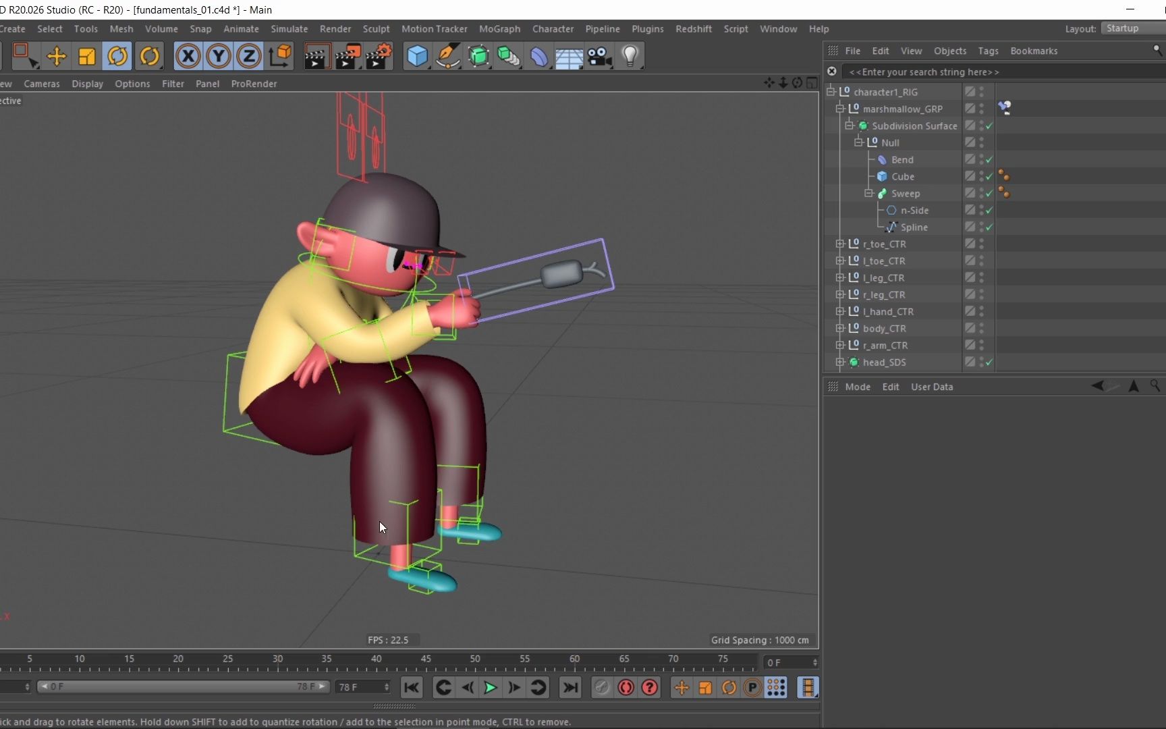Image resolution: width=1166 pixels, height=729 pixels.
Task: Lock the X axis with its toolbar icon
Action: (188, 56)
